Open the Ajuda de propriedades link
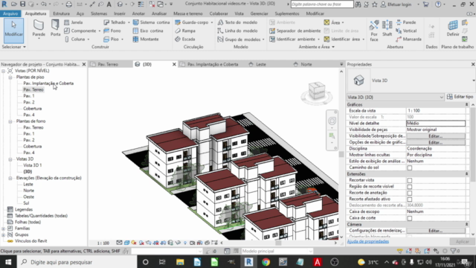 367,241
